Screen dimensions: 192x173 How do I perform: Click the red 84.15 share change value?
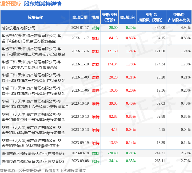click(x=113, y=38)
